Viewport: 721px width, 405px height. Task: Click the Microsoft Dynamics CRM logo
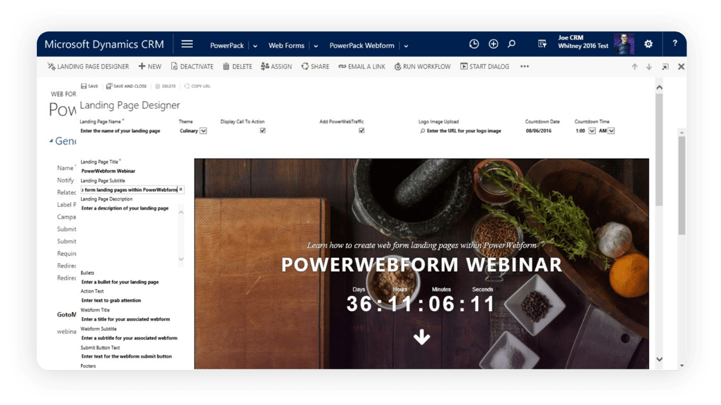[104, 45]
